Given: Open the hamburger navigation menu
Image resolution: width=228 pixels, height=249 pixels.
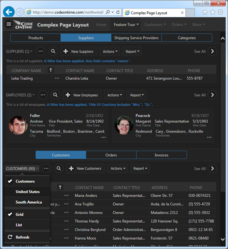Looking at the screenshot, I should click(9, 24).
